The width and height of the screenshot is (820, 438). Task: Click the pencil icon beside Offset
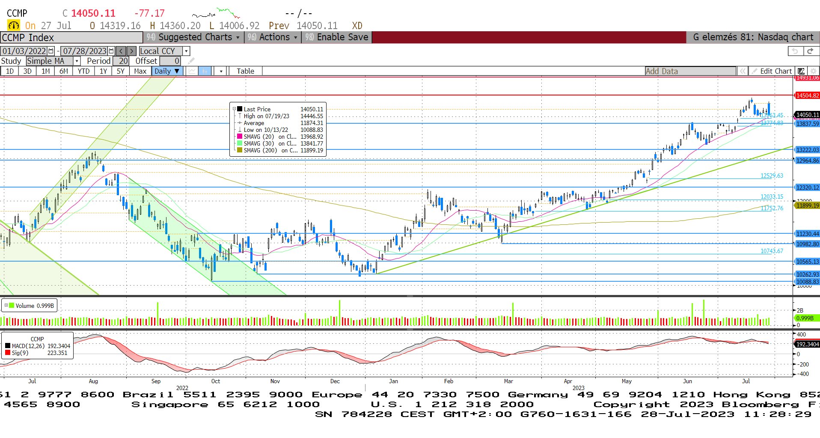click(191, 61)
